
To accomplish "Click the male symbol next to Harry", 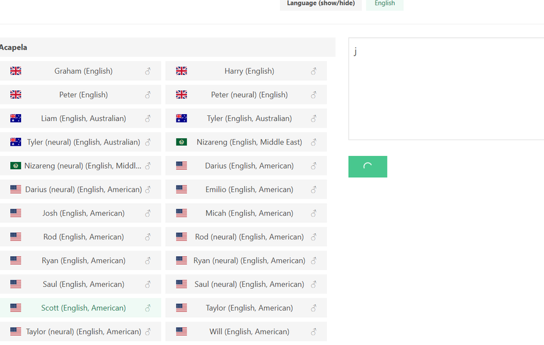I will click(314, 71).
